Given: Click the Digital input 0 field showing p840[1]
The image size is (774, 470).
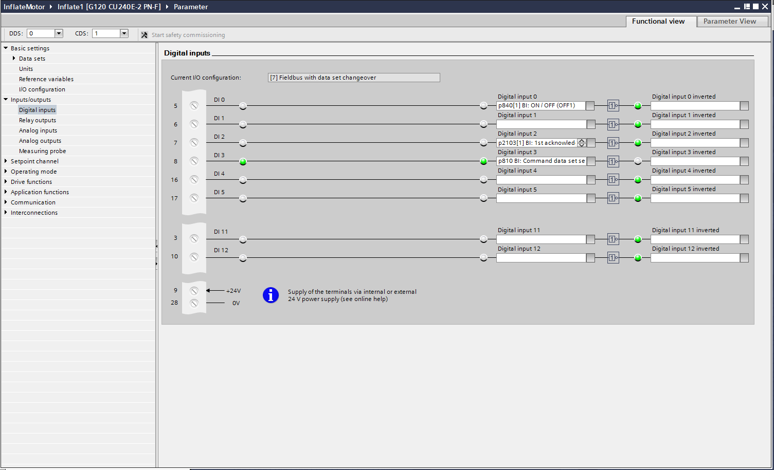Looking at the screenshot, I should point(541,106).
